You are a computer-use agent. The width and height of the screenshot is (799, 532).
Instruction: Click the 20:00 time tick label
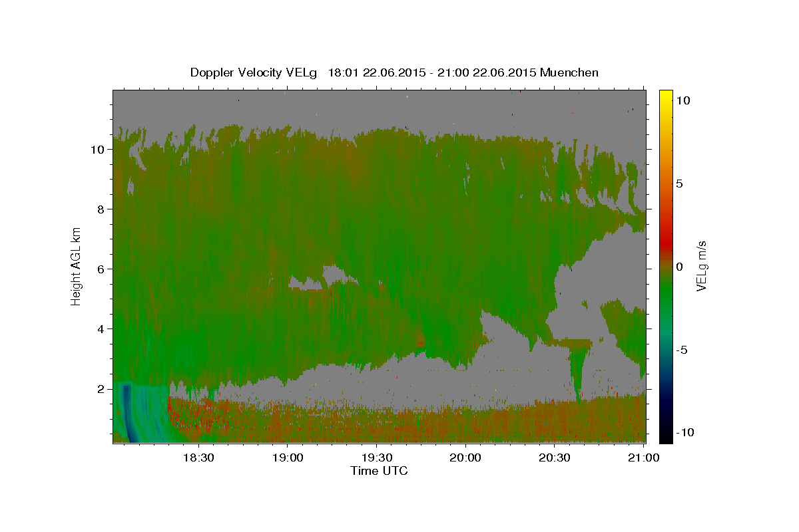point(465,458)
